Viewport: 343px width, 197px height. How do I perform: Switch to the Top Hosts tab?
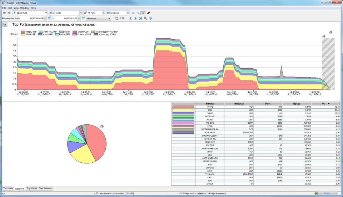click(8, 188)
